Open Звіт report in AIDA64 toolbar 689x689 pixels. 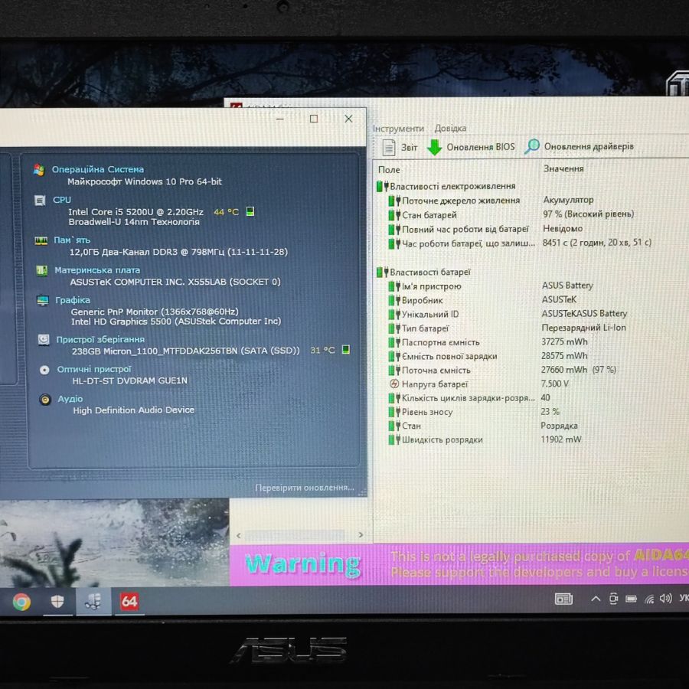click(400, 147)
